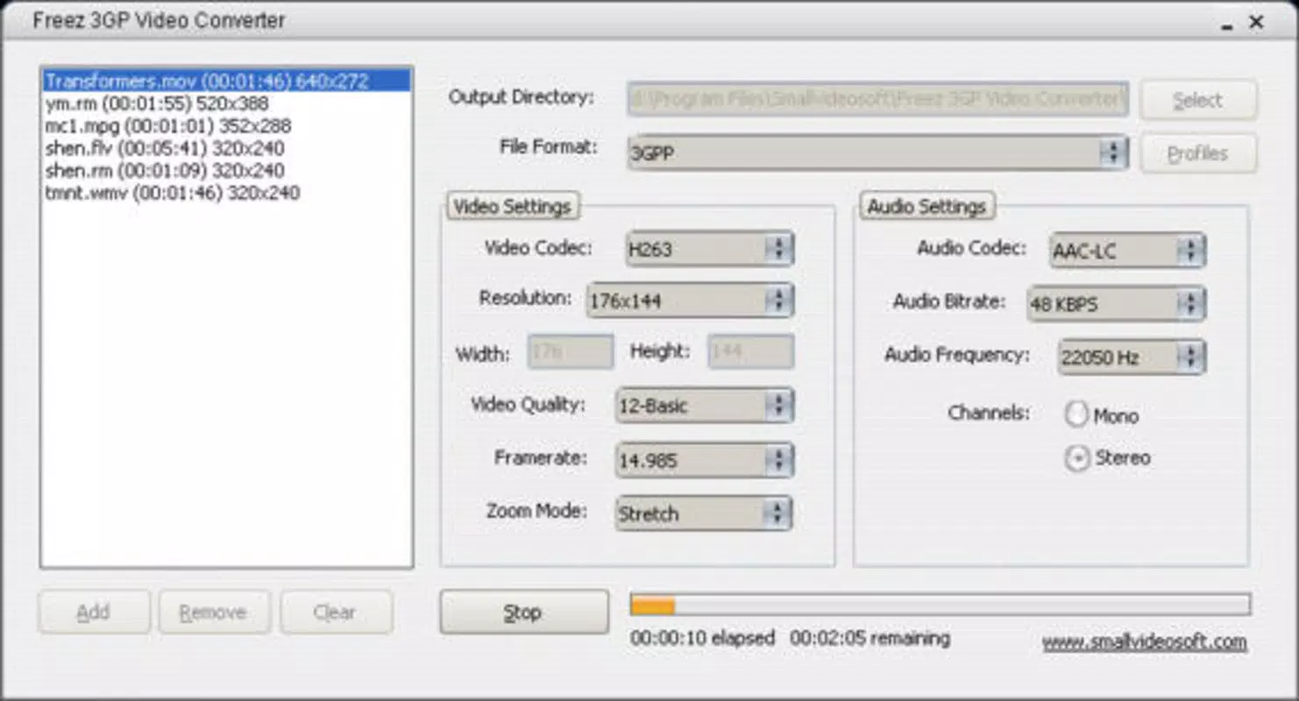Click the Stop conversion button

point(524,612)
